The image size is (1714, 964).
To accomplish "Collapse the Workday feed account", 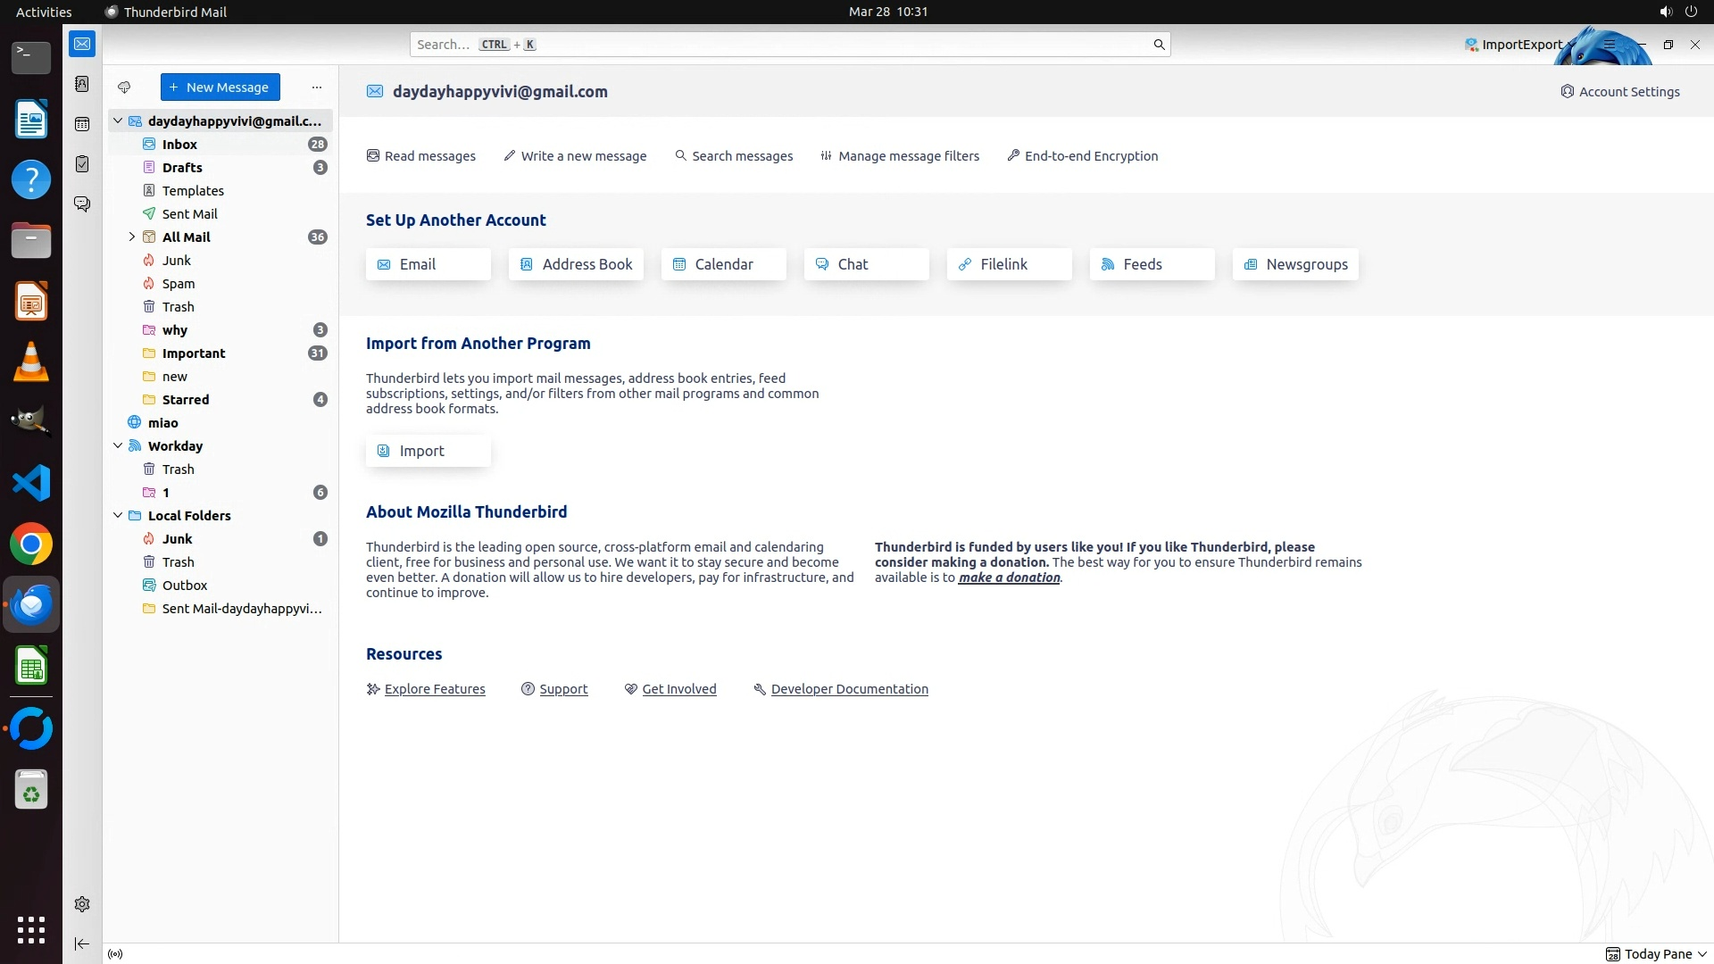I will 118,445.
